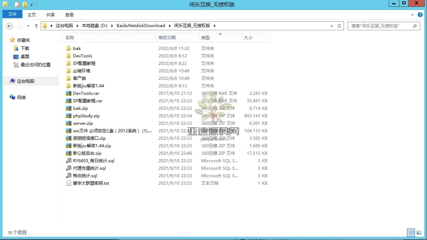The width and height of the screenshot is (427, 240).
Task: Select the 代理充值统计.sql file icon
Action: 69,168
